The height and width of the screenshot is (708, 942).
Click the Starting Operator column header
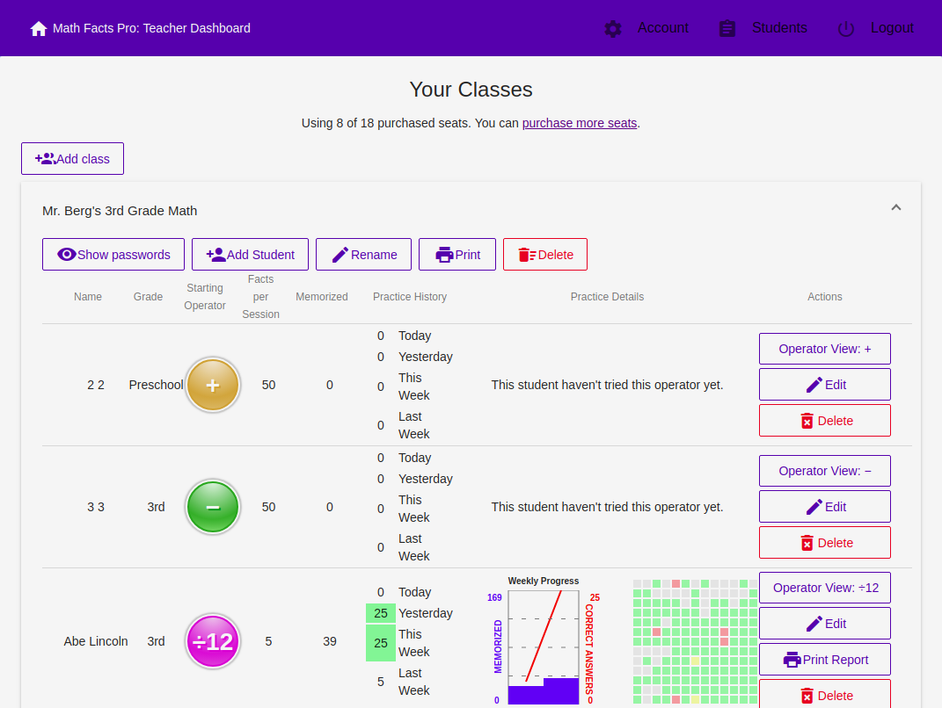coord(205,296)
